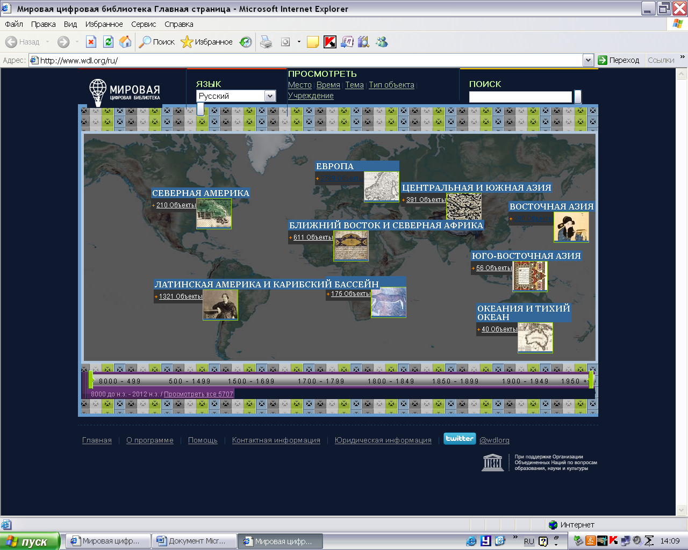Viewport: 688px width, 550px height.
Task: Click the Место browse link
Action: (x=299, y=85)
